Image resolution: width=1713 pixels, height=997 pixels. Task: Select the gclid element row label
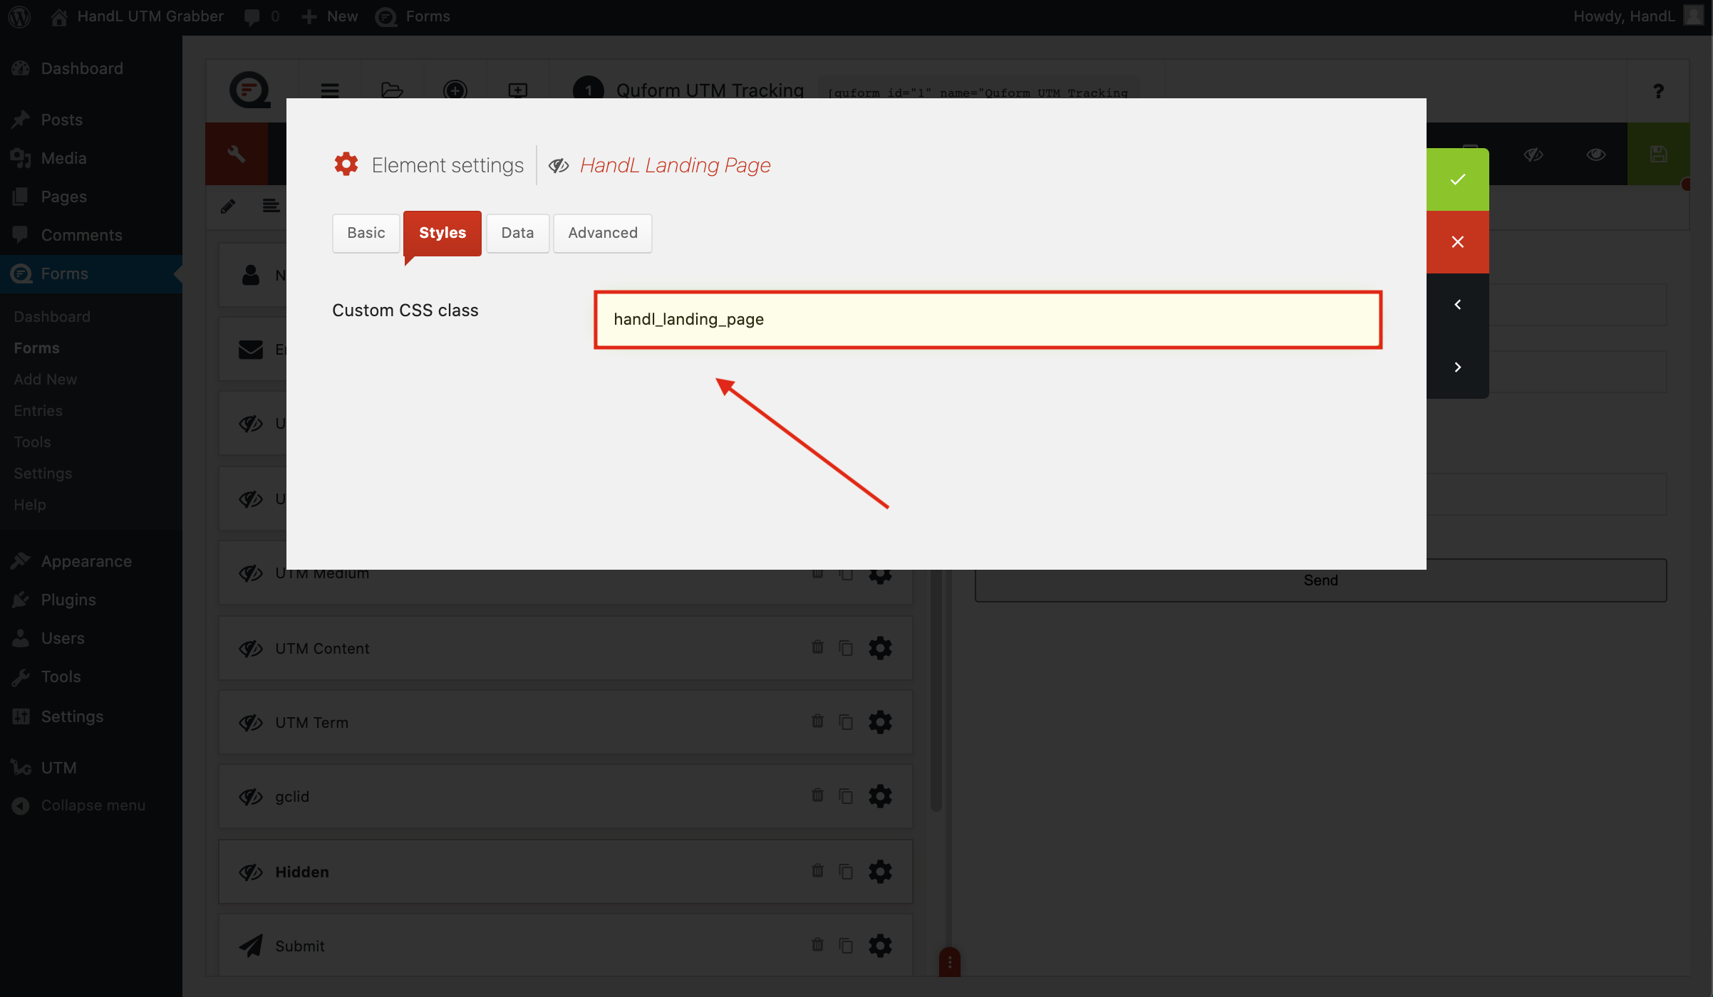pos(292,797)
